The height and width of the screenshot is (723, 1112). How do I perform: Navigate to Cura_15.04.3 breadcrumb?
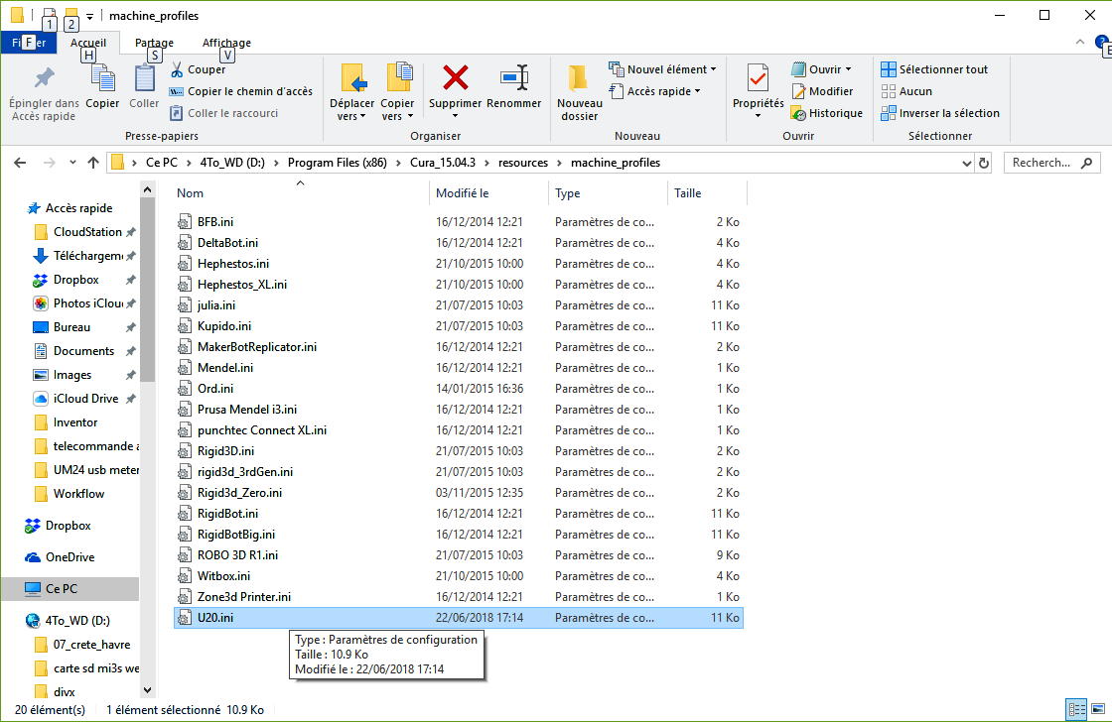pyautogui.click(x=443, y=163)
